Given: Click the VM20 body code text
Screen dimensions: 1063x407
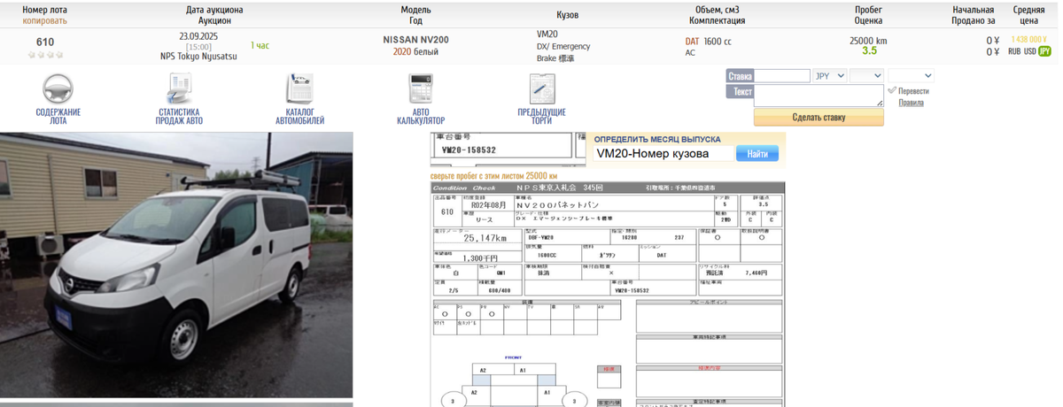Looking at the screenshot, I should 547,34.
